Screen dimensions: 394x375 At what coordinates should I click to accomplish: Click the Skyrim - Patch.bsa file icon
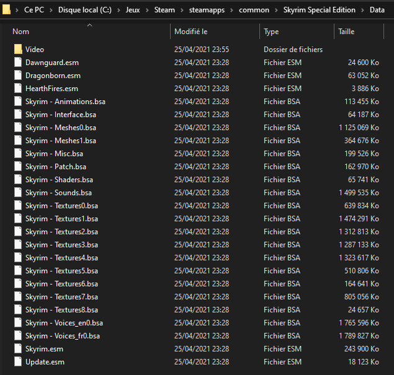[x=18, y=167]
